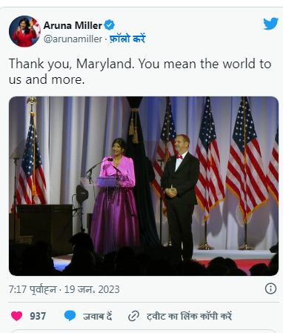Click जवाब दें reply button
Screen dimensions: 283x333
point(98,316)
